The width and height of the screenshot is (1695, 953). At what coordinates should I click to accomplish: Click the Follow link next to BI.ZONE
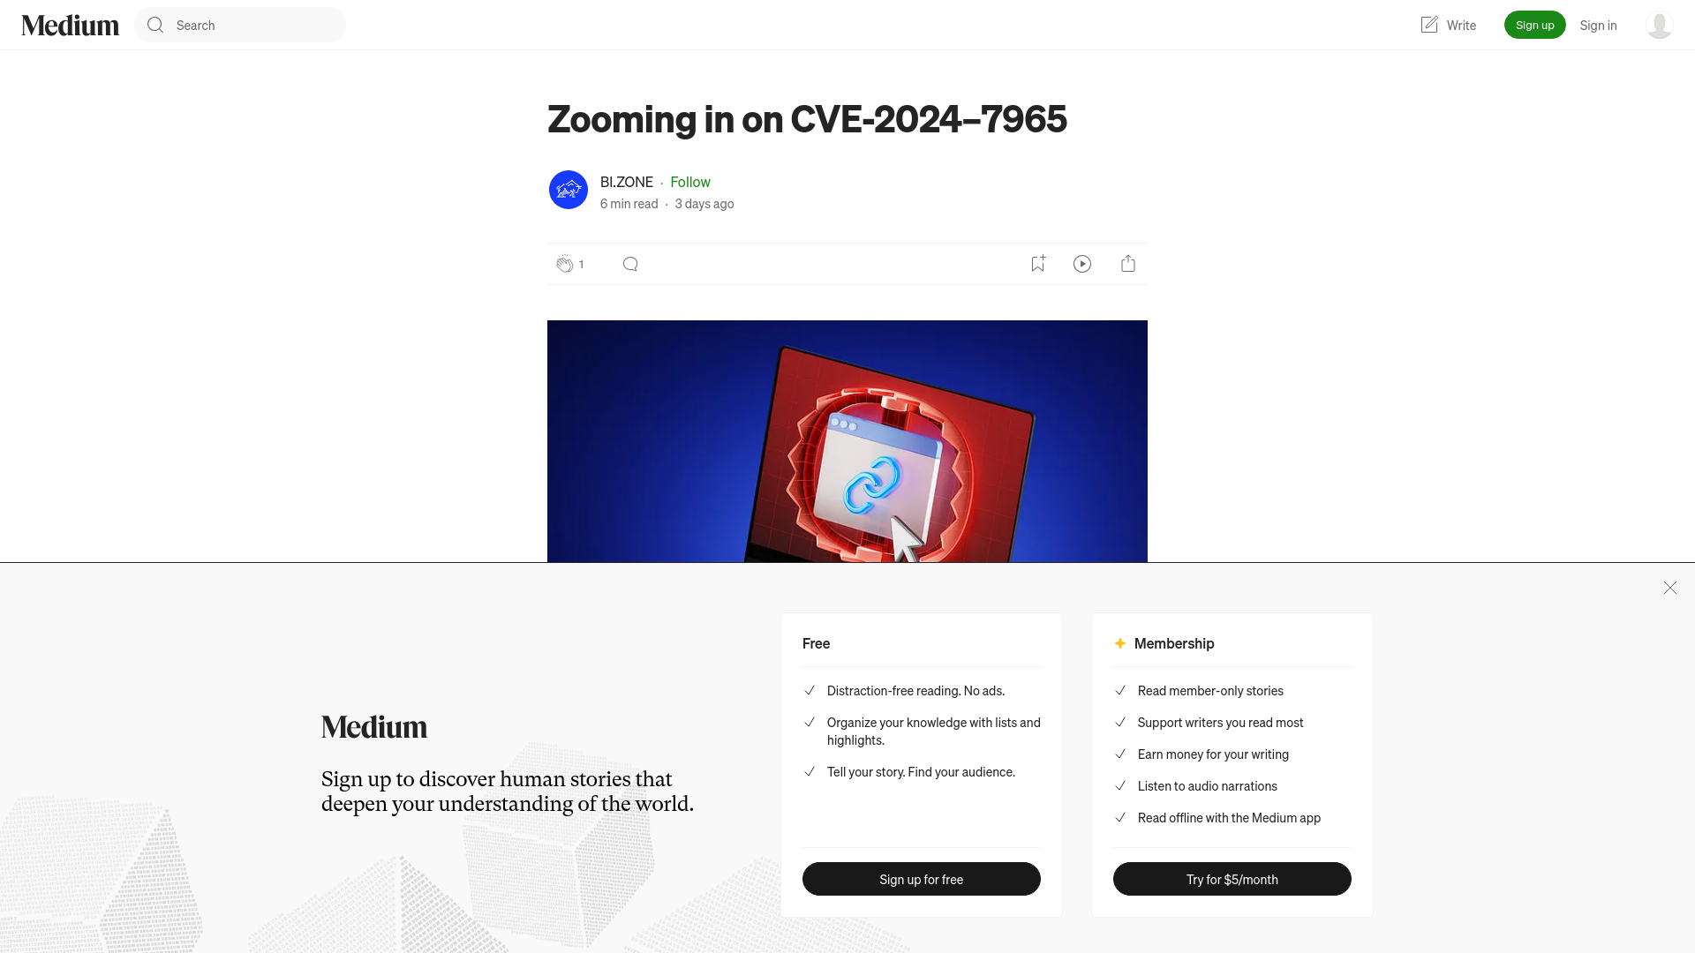690,180
